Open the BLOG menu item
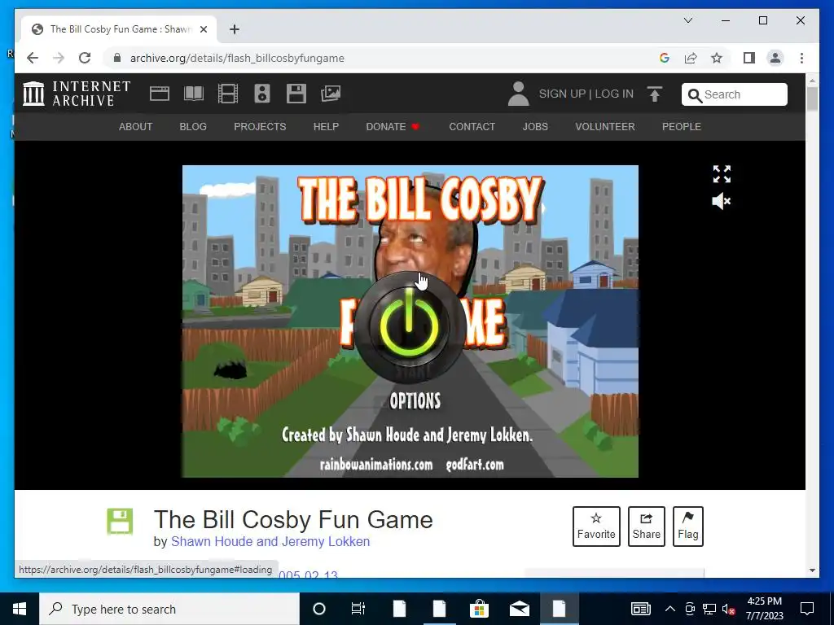This screenshot has width=834, height=625. click(193, 126)
